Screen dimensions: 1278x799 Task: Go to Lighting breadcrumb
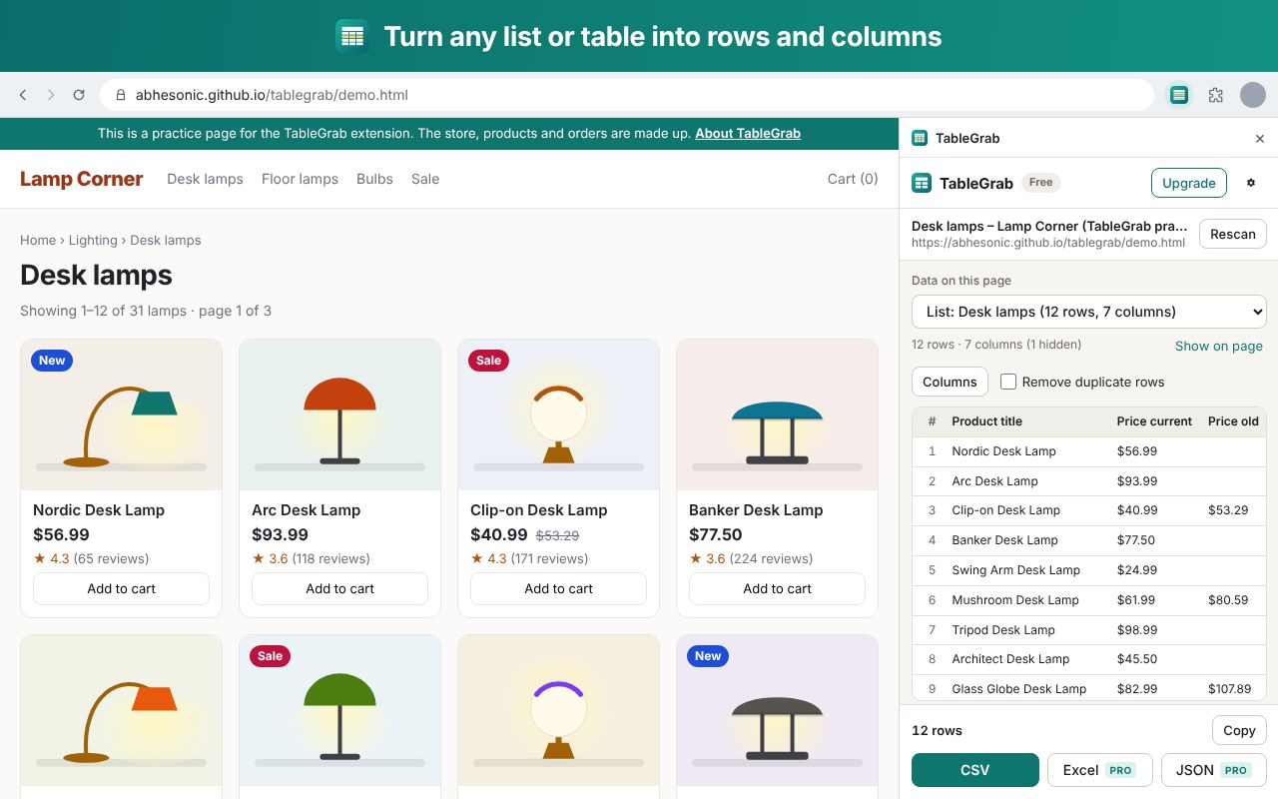(x=93, y=240)
